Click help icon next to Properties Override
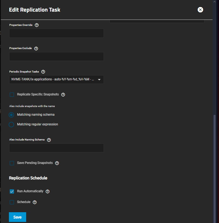The height and width of the screenshot is (223, 219). coord(37,25)
